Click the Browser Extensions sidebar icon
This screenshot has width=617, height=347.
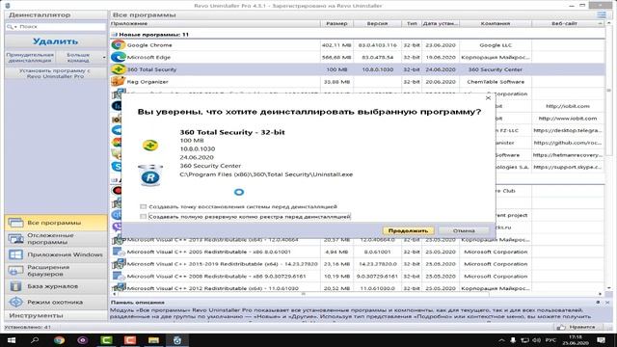[x=15, y=270]
